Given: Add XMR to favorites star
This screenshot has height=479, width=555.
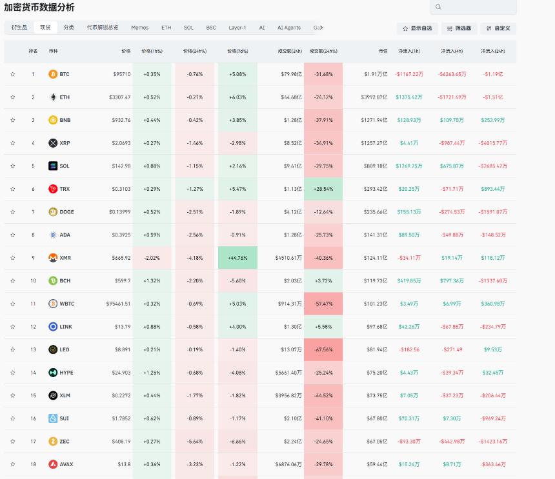Looking at the screenshot, I should click(x=13, y=258).
